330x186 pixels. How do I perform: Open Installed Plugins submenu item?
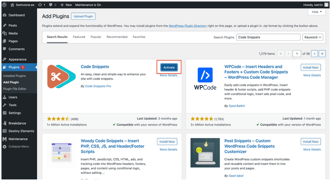point(14,76)
